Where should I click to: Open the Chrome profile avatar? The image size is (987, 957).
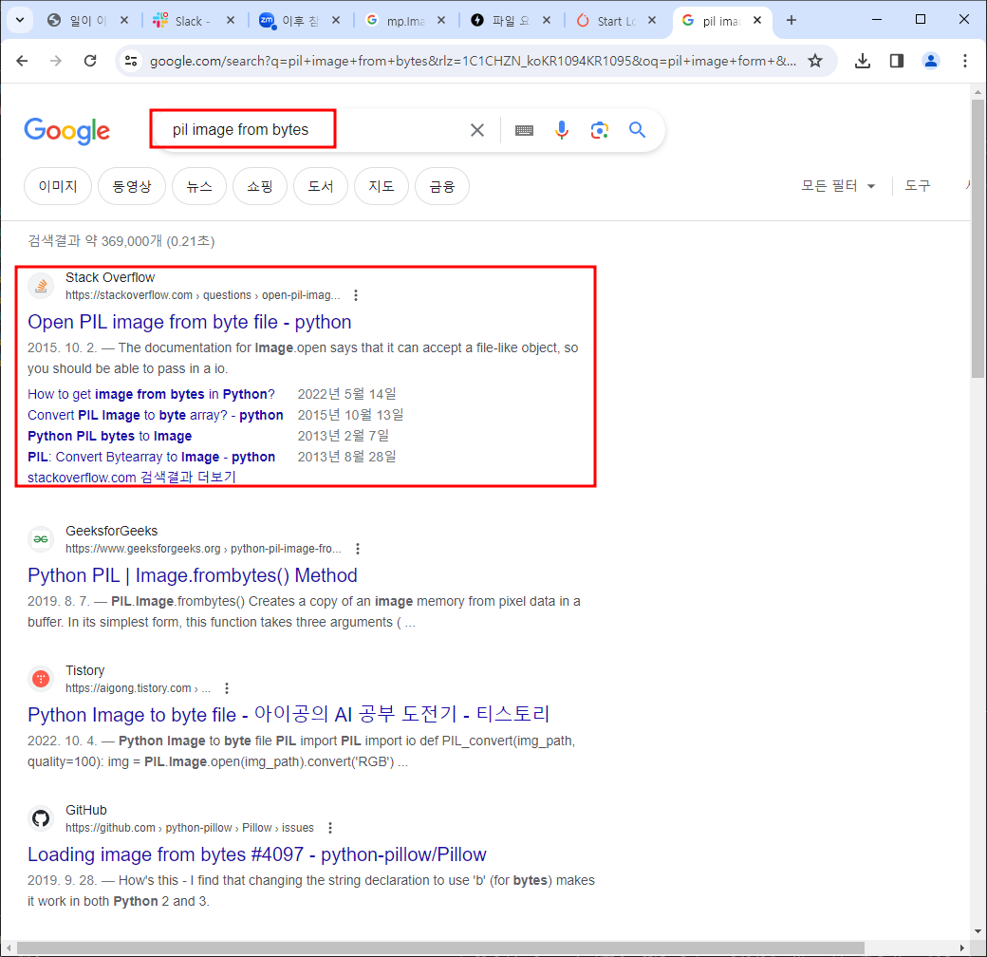(x=930, y=61)
